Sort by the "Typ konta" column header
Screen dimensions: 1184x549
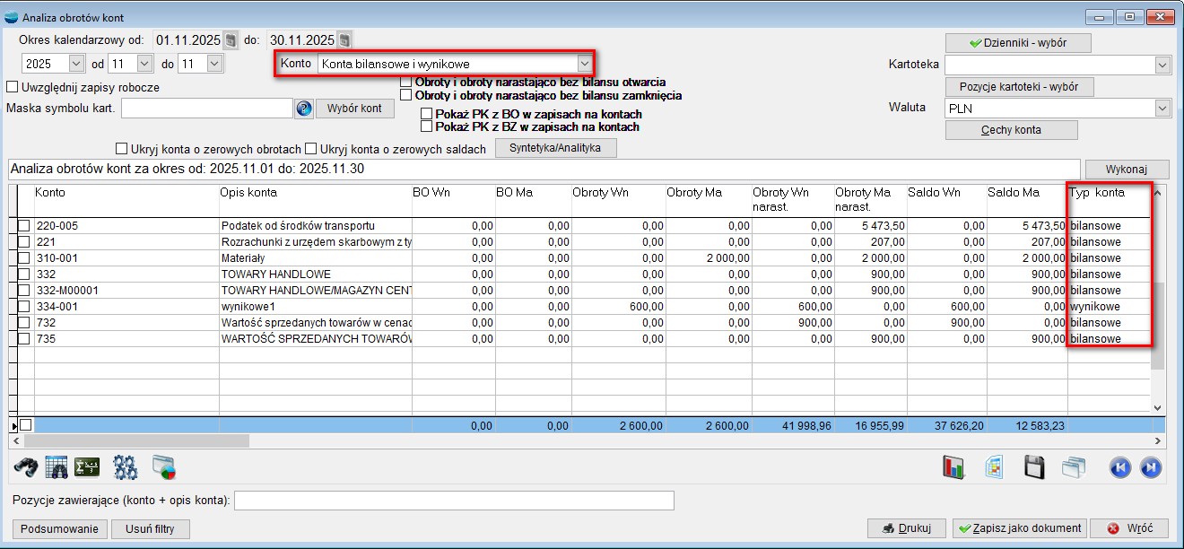[1097, 193]
